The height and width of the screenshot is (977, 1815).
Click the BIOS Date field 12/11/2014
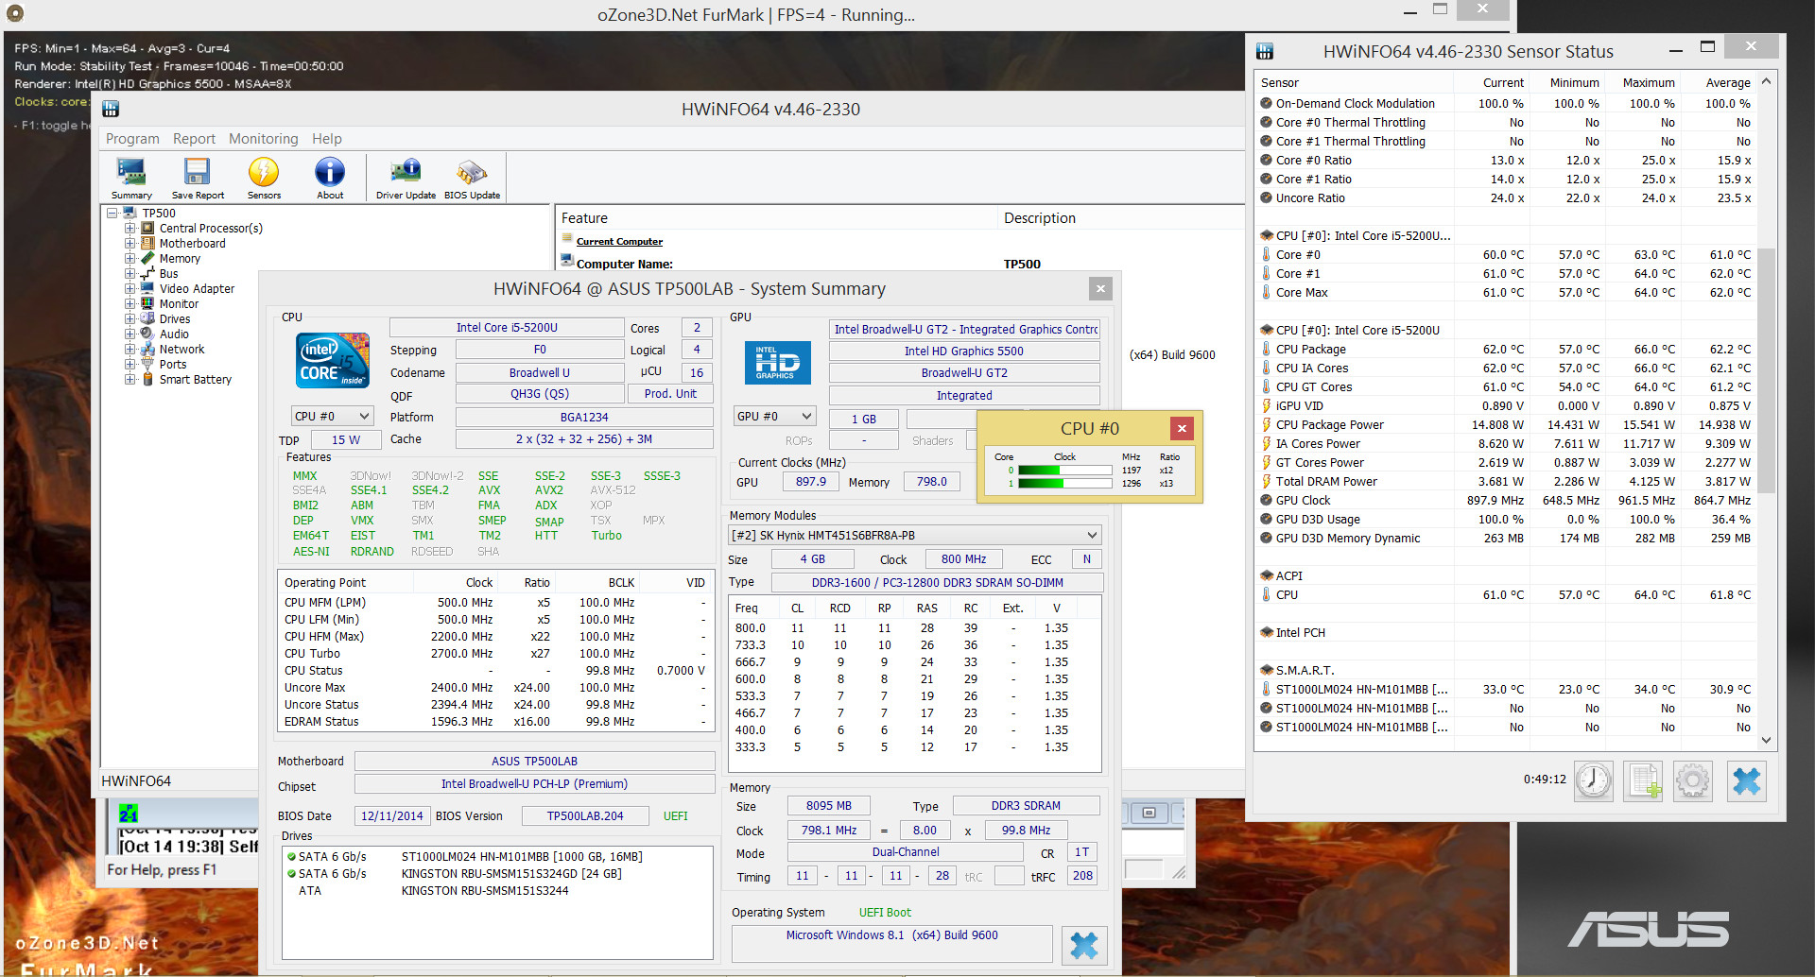391,815
